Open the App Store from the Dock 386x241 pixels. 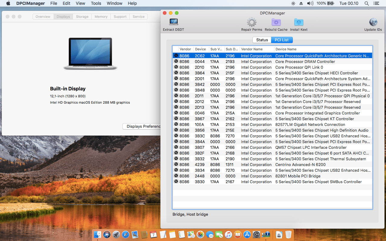247,235
